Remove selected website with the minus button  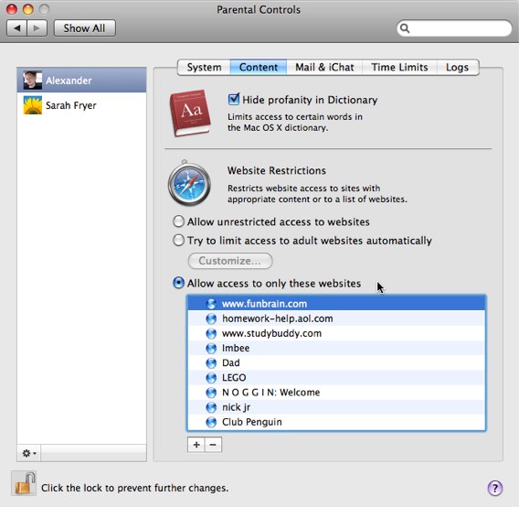pos(214,445)
